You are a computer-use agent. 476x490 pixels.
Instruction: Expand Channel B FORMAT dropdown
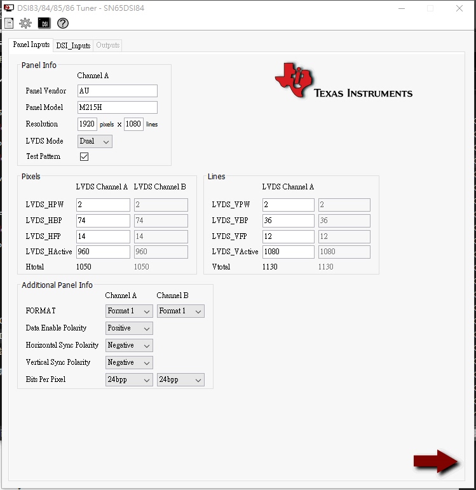[x=180, y=311]
